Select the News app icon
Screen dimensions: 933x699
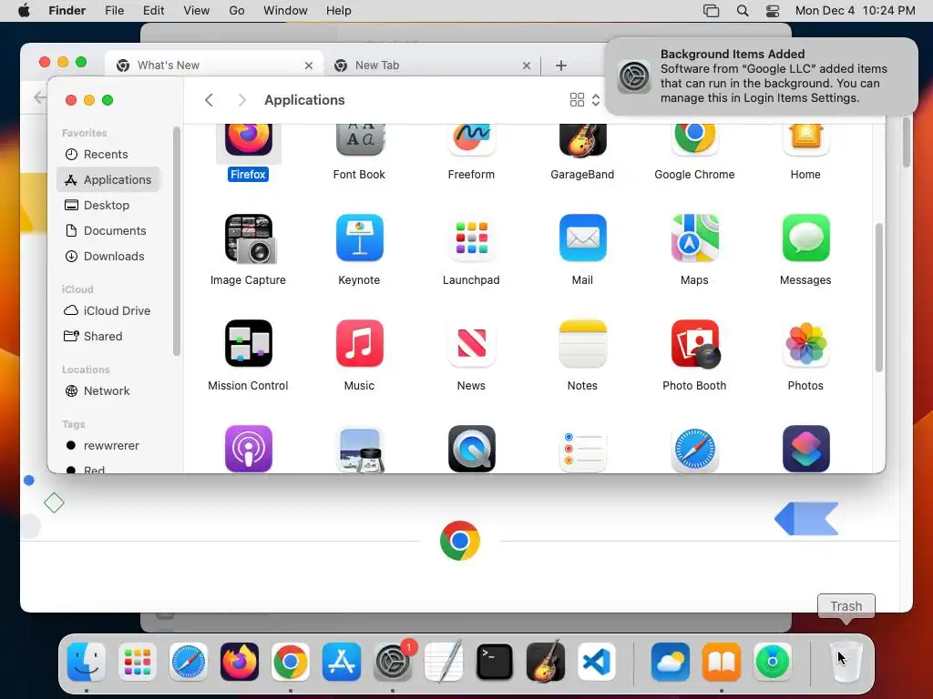tap(471, 343)
